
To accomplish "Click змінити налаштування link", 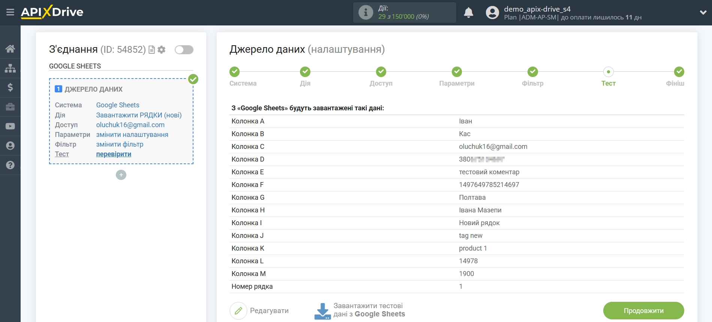I will (x=132, y=135).
